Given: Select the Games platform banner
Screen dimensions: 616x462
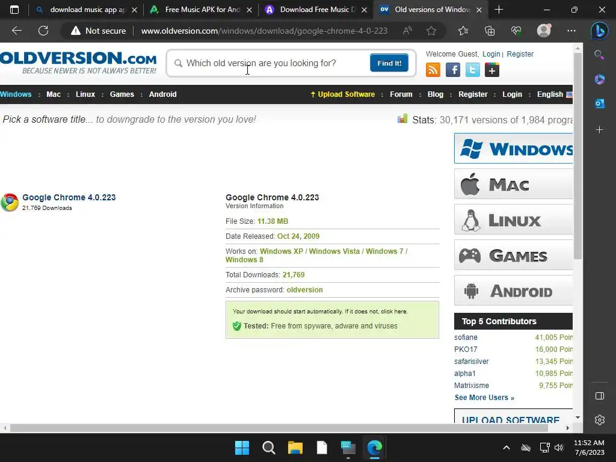Looking at the screenshot, I should (513, 255).
